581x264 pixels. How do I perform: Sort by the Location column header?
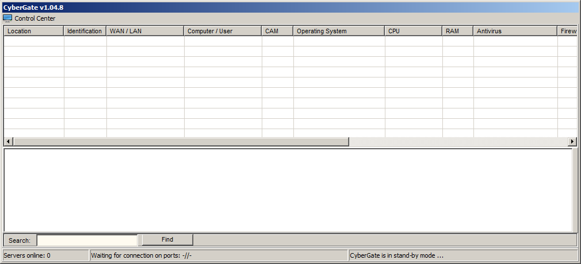(33, 31)
